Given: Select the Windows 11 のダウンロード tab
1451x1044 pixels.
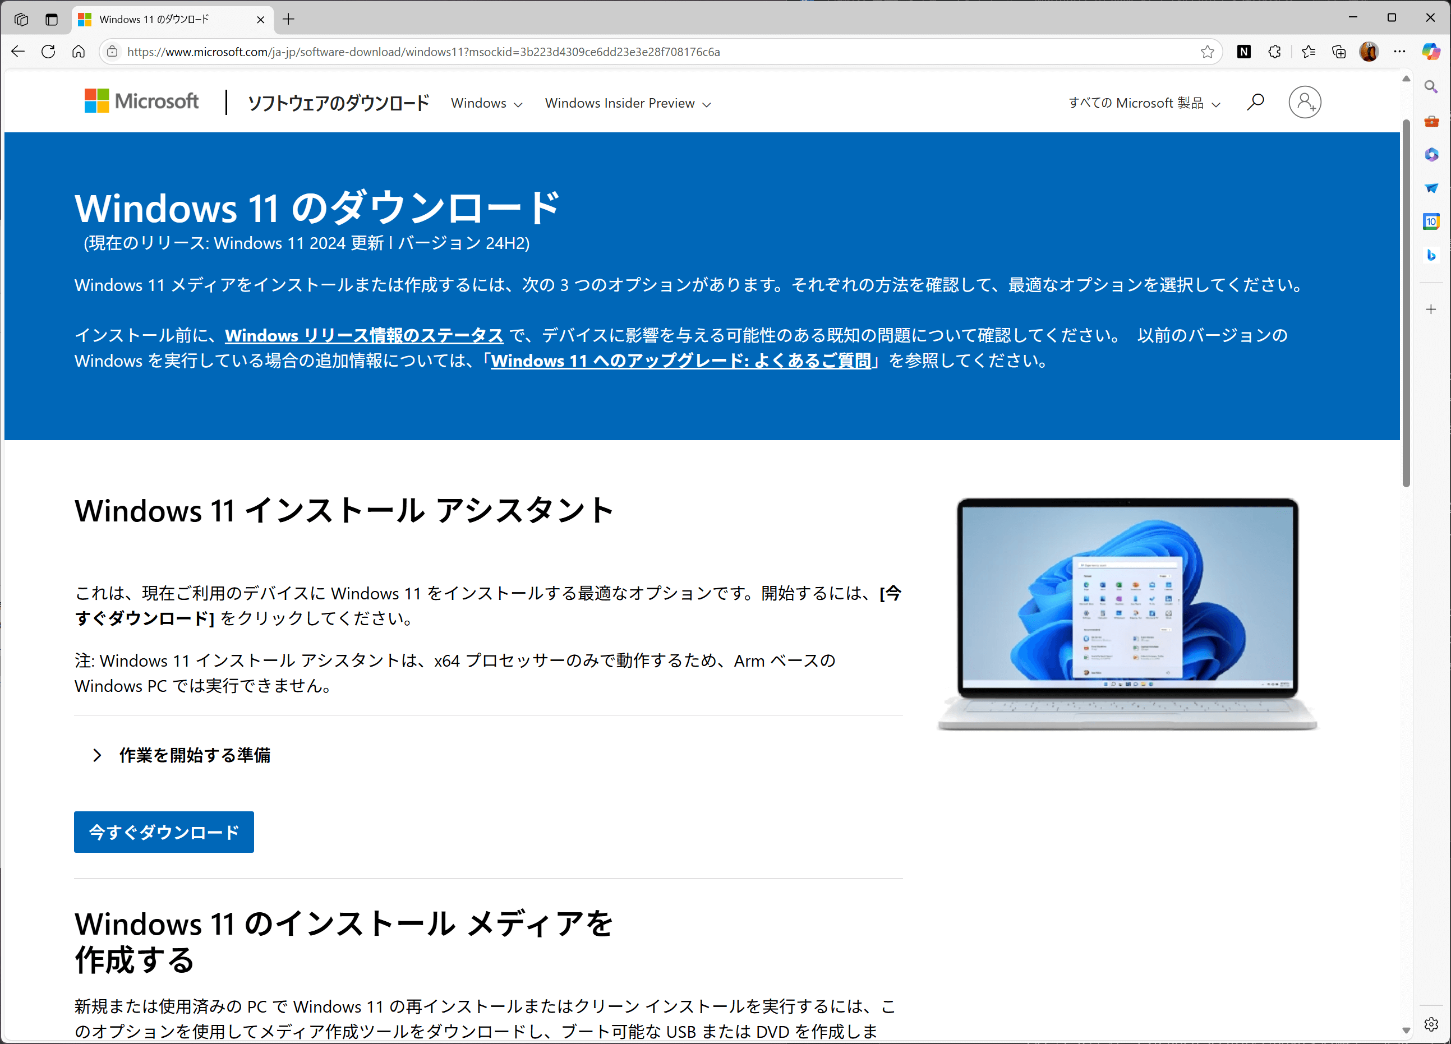Looking at the screenshot, I should (173, 19).
